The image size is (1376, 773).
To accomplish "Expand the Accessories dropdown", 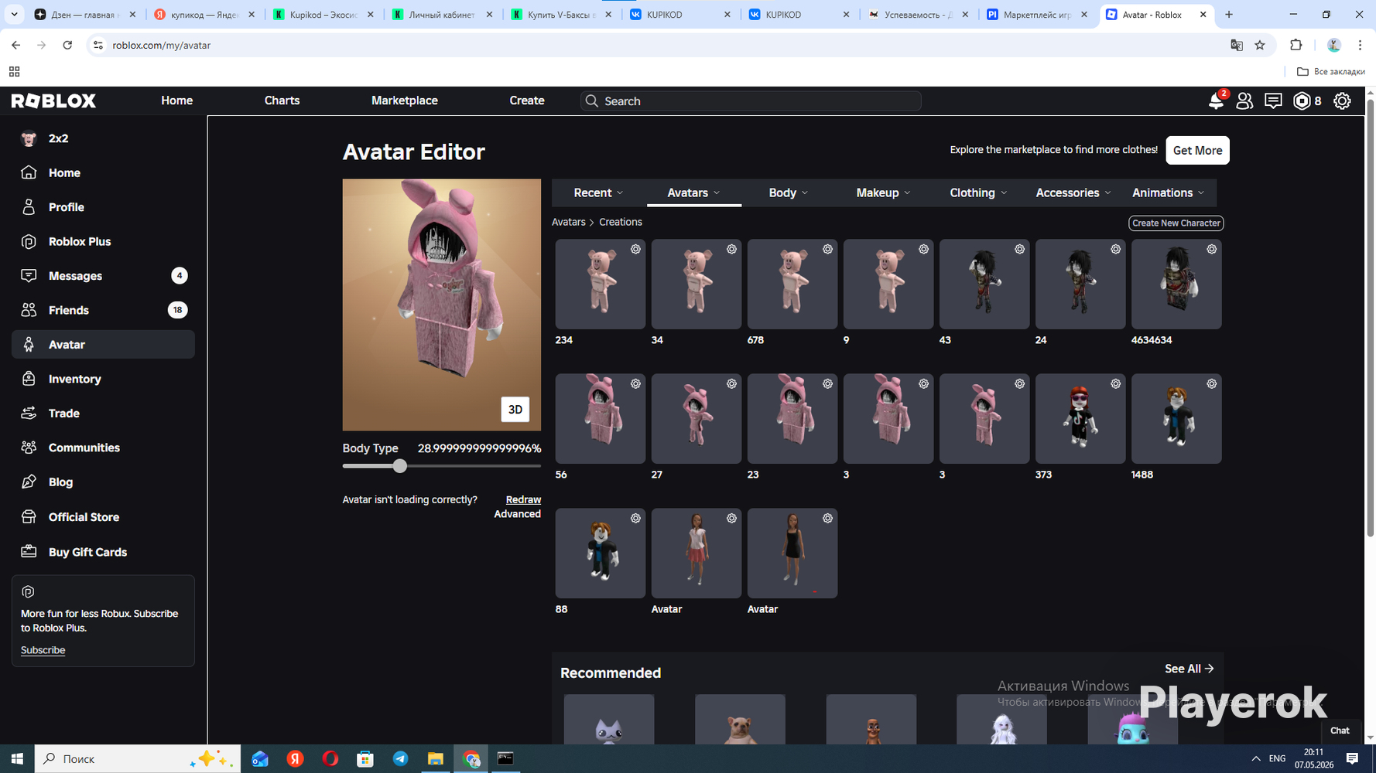I will tap(1073, 193).
